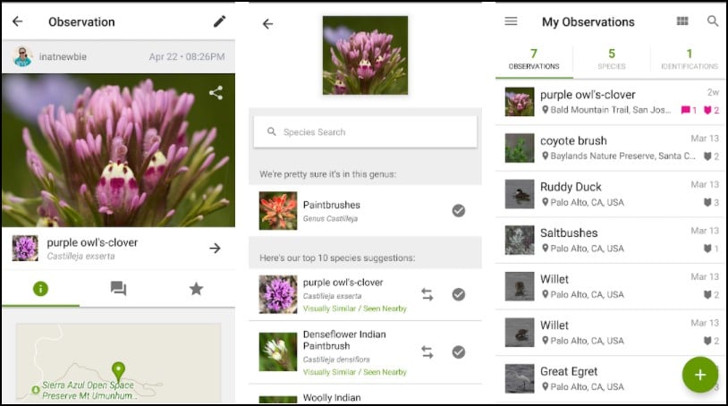Image resolution: width=728 pixels, height=406 pixels.
Task: Open Saltbushes observation
Action: point(611,241)
